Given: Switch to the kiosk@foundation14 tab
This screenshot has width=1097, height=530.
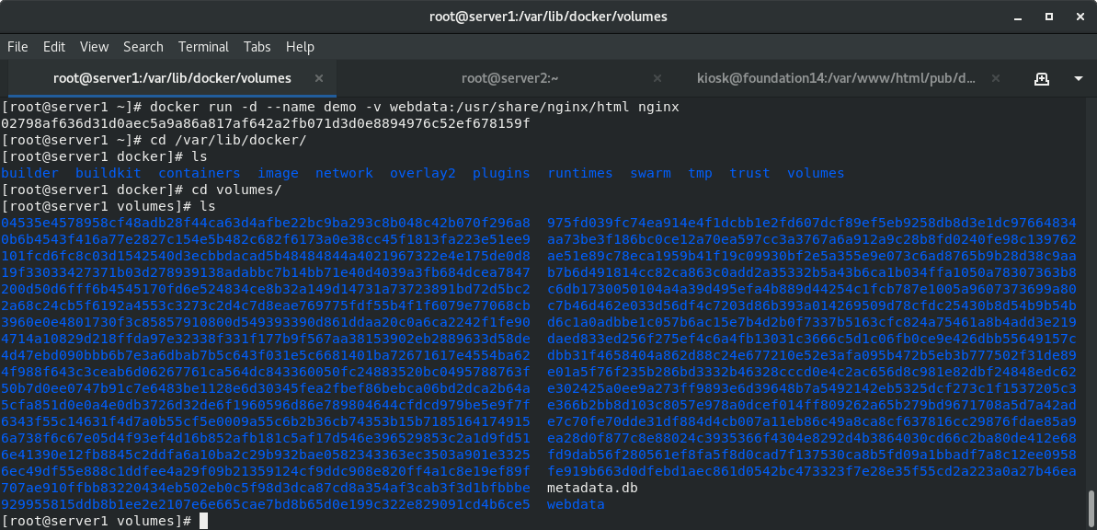Looking at the screenshot, I should [836, 78].
